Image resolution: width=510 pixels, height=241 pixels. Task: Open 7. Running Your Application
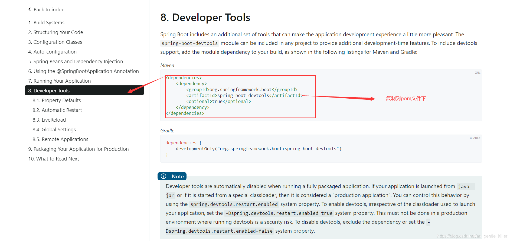[x=60, y=81]
